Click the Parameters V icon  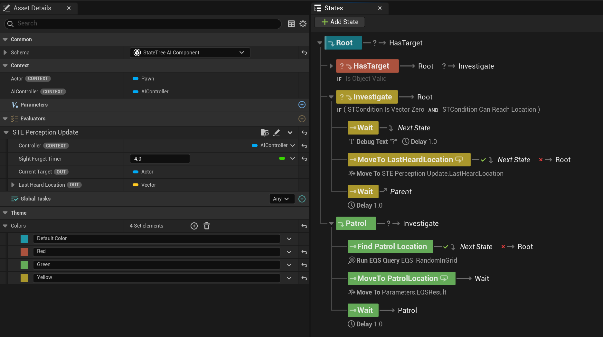14,105
